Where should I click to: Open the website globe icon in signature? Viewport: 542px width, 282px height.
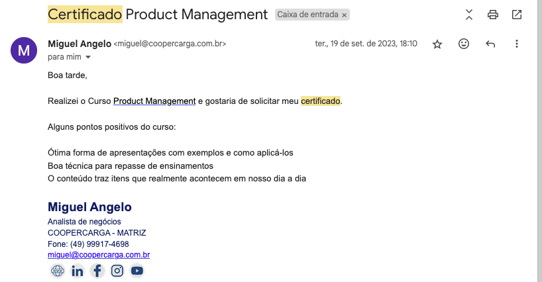pyautogui.click(x=58, y=271)
